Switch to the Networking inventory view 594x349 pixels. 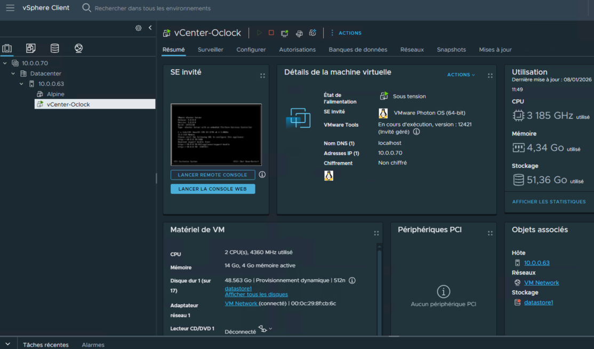tap(78, 48)
